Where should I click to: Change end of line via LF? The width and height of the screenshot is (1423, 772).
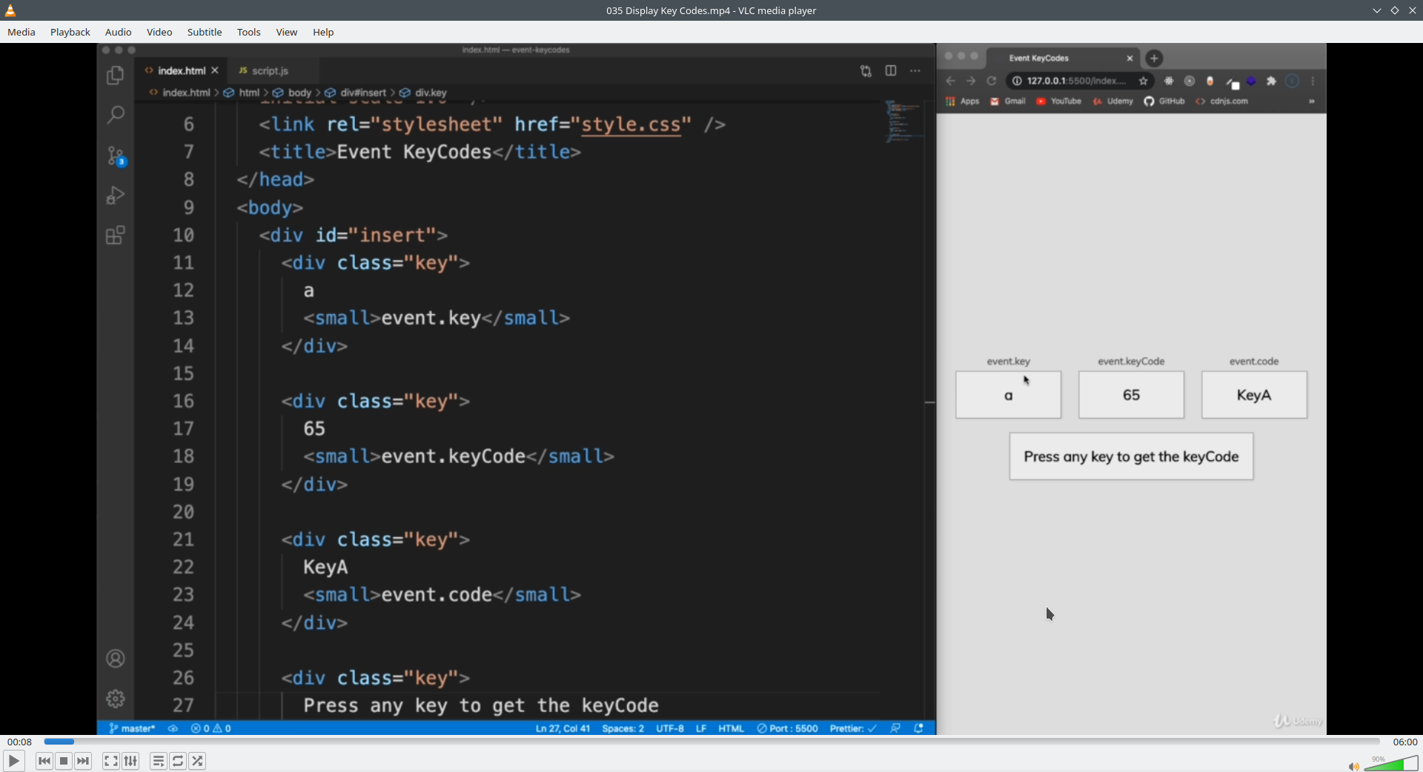tap(701, 728)
